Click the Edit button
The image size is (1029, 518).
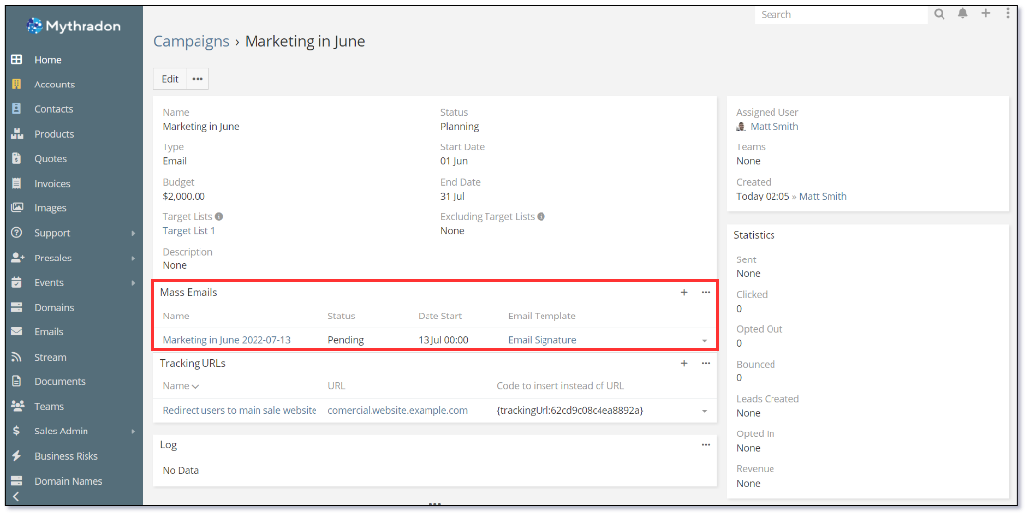click(x=170, y=79)
